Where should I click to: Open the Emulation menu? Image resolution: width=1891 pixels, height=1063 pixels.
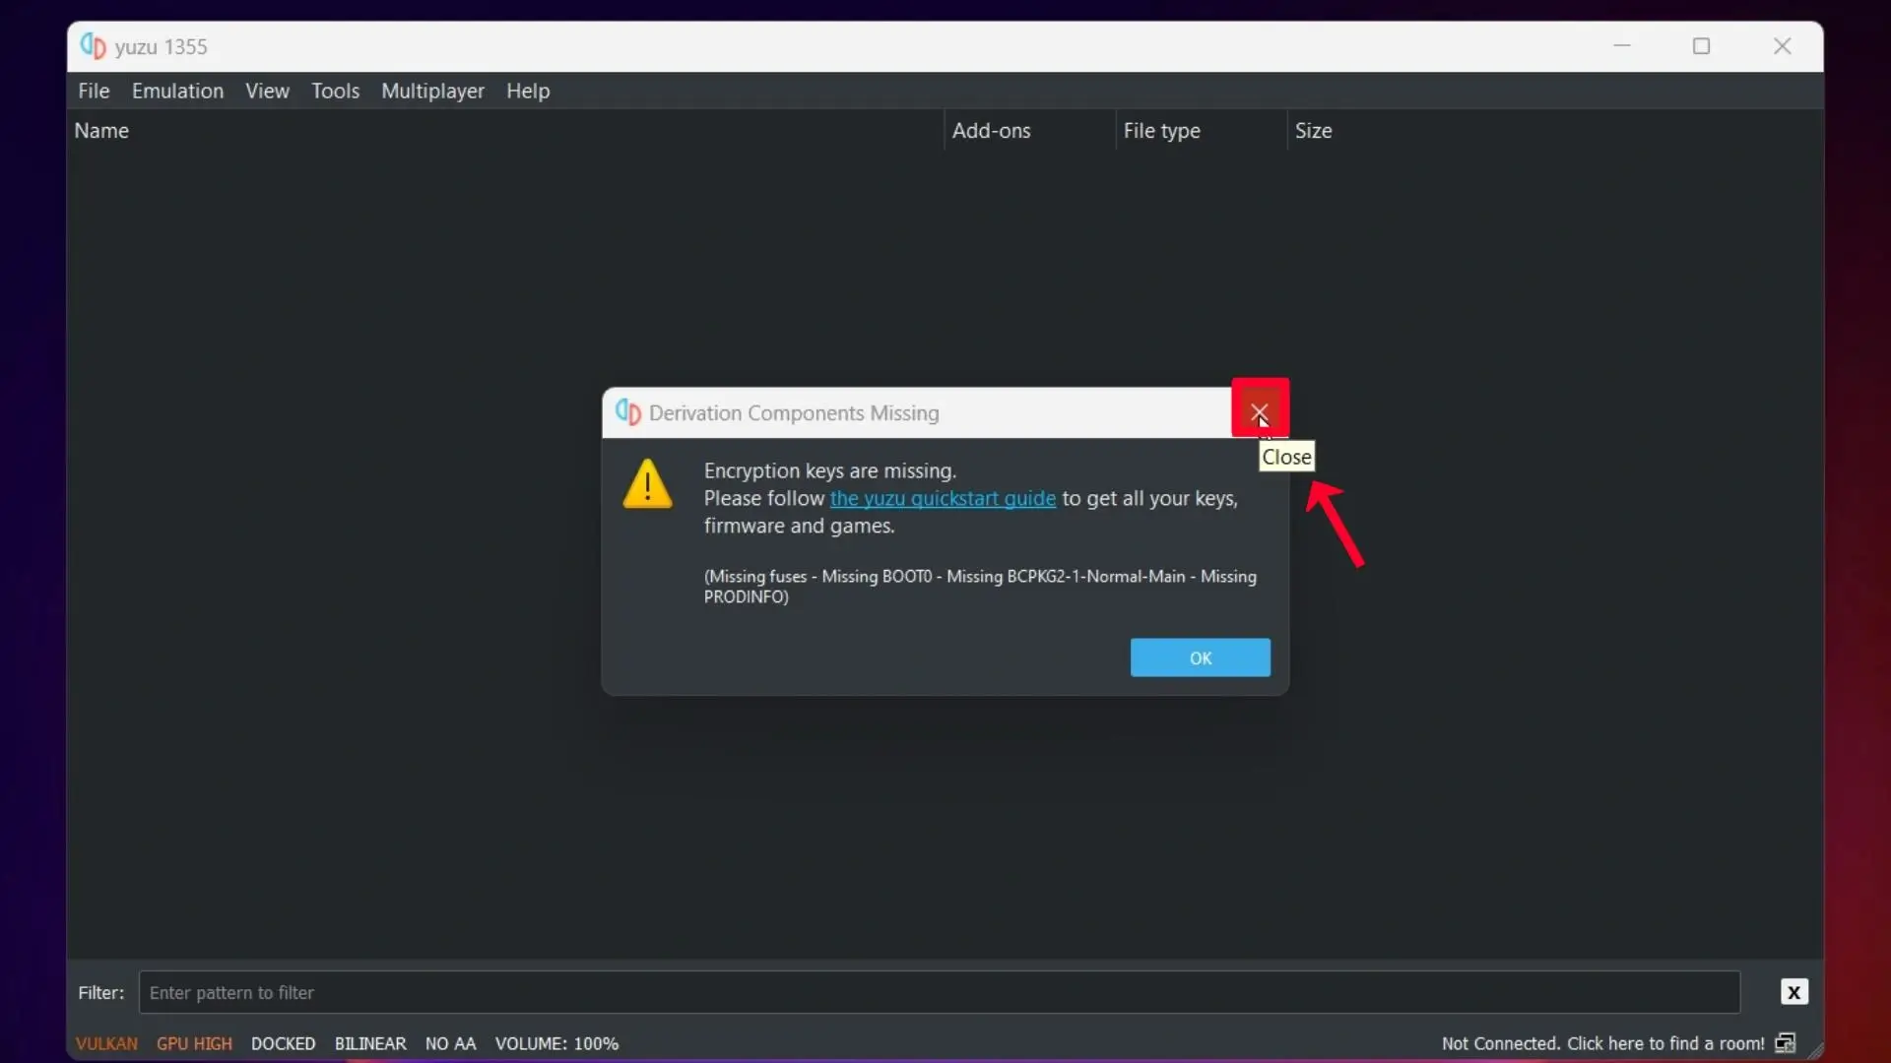[177, 91]
